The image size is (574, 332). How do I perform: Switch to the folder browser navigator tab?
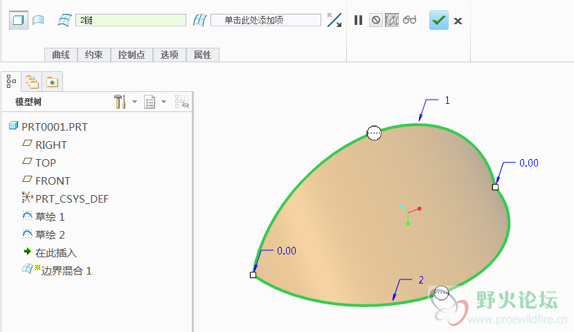click(x=32, y=82)
